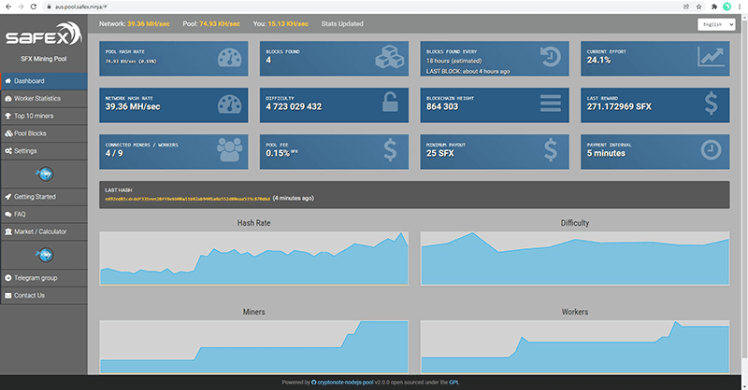Viewport: 748px width, 390px height.
Task: Click the Blockchain Height bars icon
Action: click(551, 103)
